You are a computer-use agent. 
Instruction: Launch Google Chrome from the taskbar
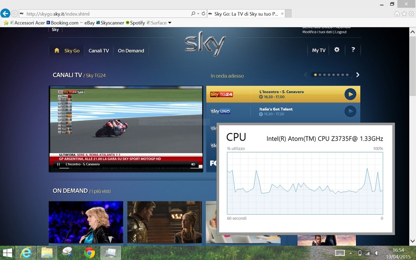click(x=89, y=253)
